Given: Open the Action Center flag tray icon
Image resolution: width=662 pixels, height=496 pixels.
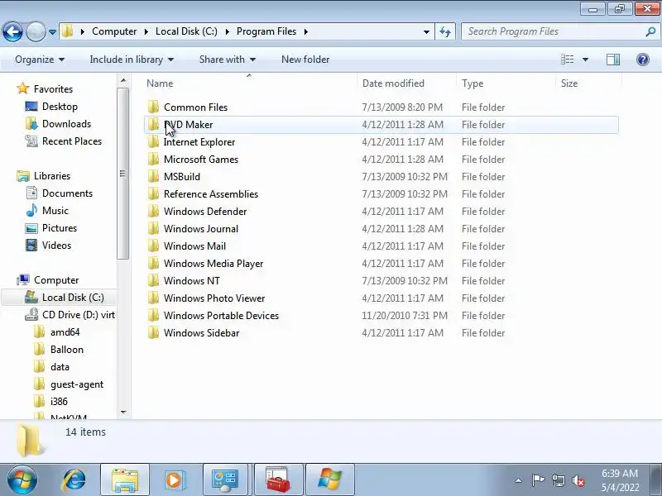Looking at the screenshot, I should click(537, 480).
